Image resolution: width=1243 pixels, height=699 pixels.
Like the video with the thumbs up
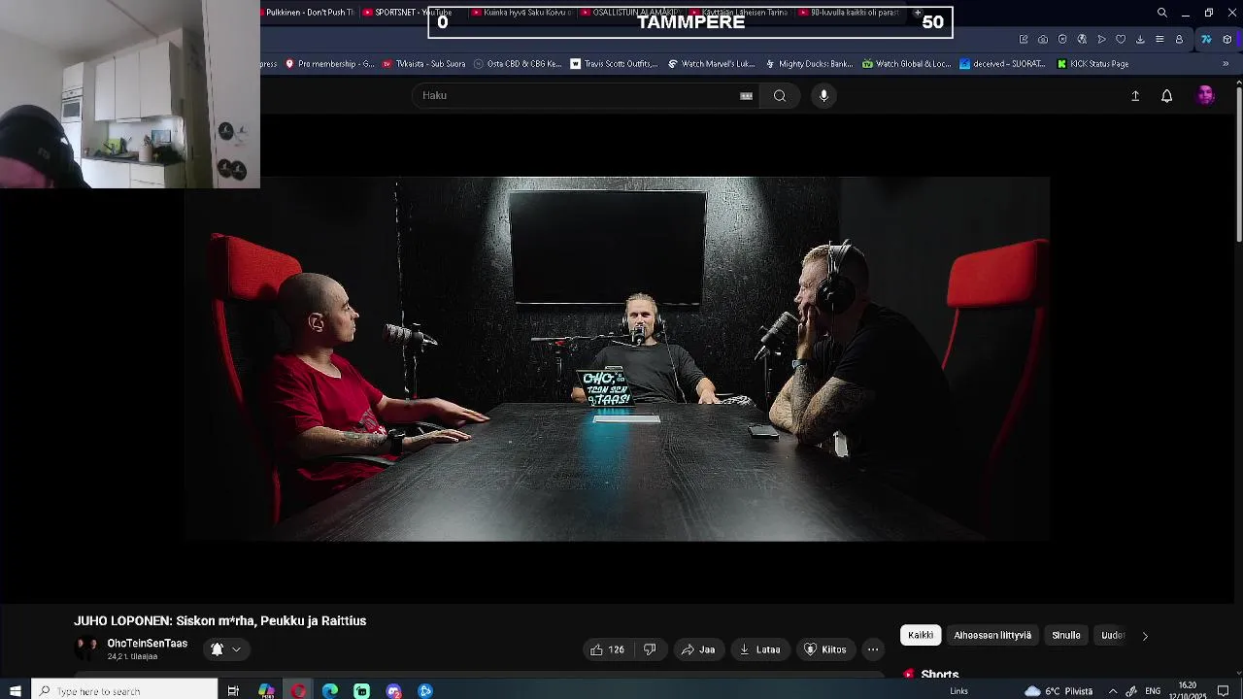click(x=607, y=649)
